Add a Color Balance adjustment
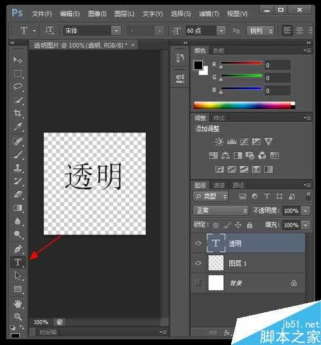 [x=225, y=155]
